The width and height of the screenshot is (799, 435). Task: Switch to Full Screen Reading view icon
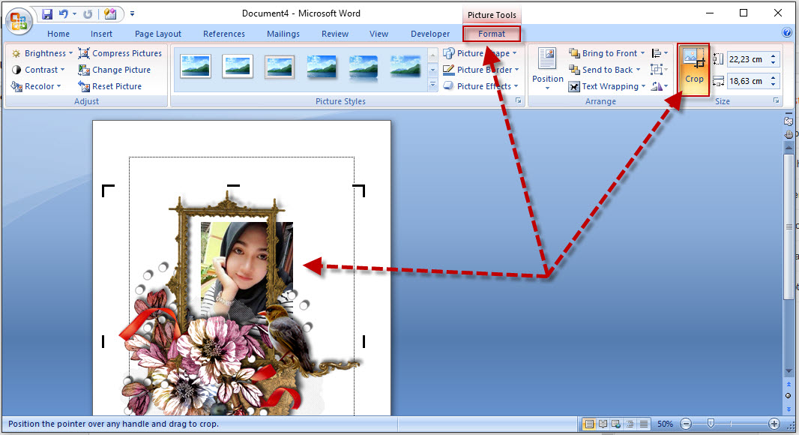(603, 424)
